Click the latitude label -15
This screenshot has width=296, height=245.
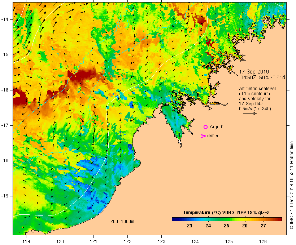[5, 55]
